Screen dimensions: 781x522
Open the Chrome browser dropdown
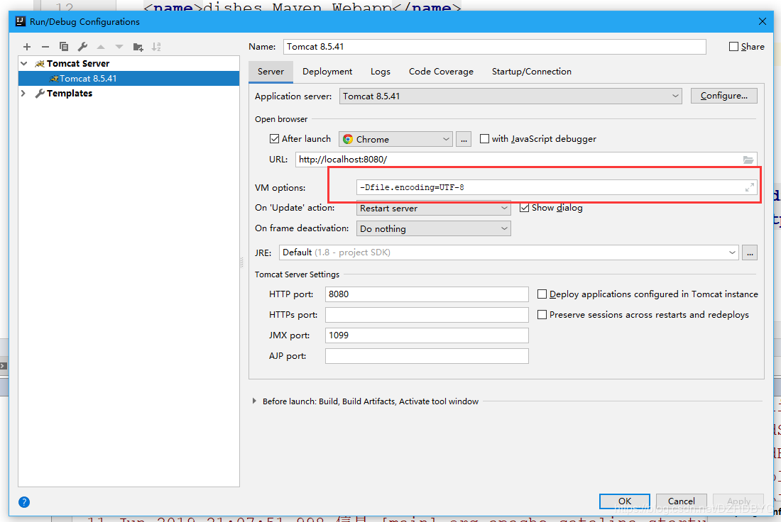tap(395, 139)
